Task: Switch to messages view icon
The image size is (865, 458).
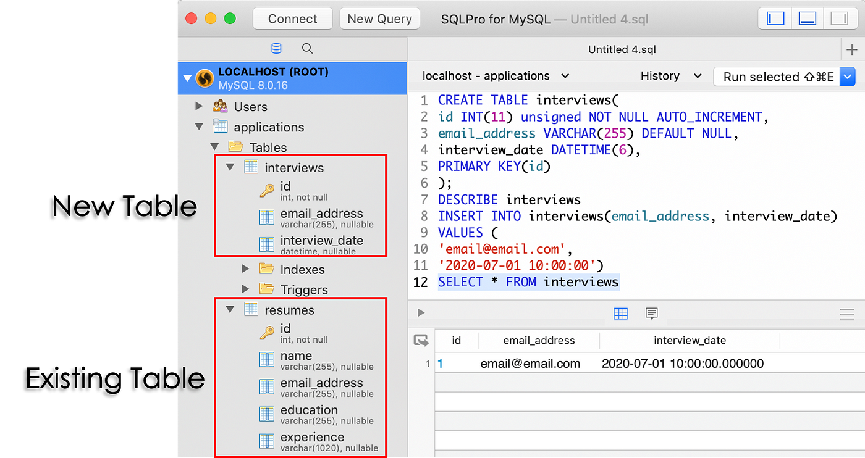Action: click(651, 314)
